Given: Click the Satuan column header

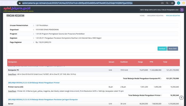Looking at the screenshot, I should tap(111, 62).
